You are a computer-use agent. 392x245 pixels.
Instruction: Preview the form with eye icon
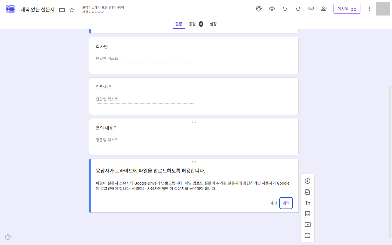point(272,9)
